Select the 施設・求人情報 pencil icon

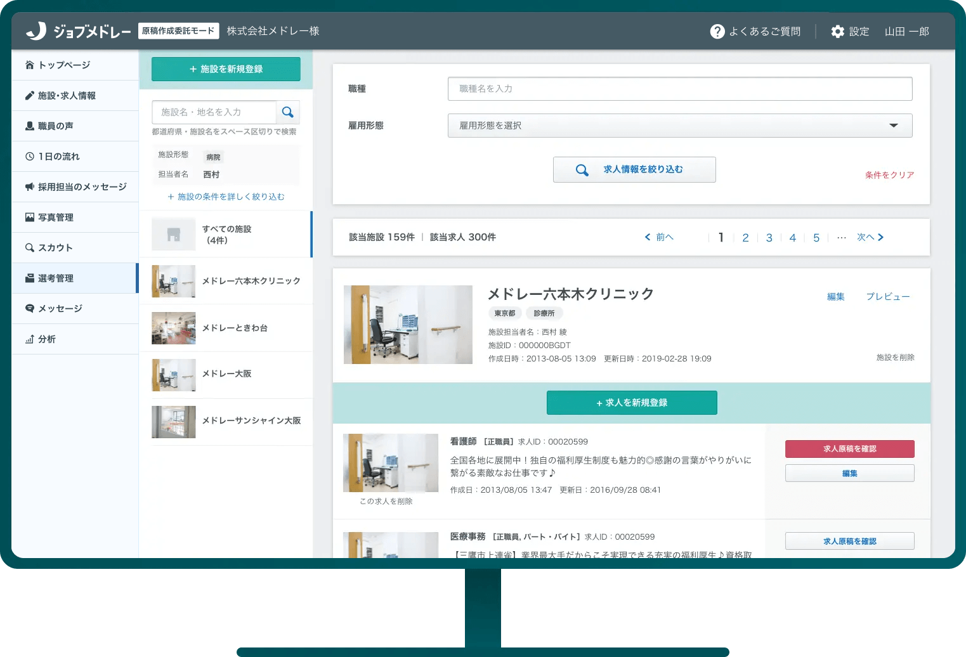(x=29, y=95)
